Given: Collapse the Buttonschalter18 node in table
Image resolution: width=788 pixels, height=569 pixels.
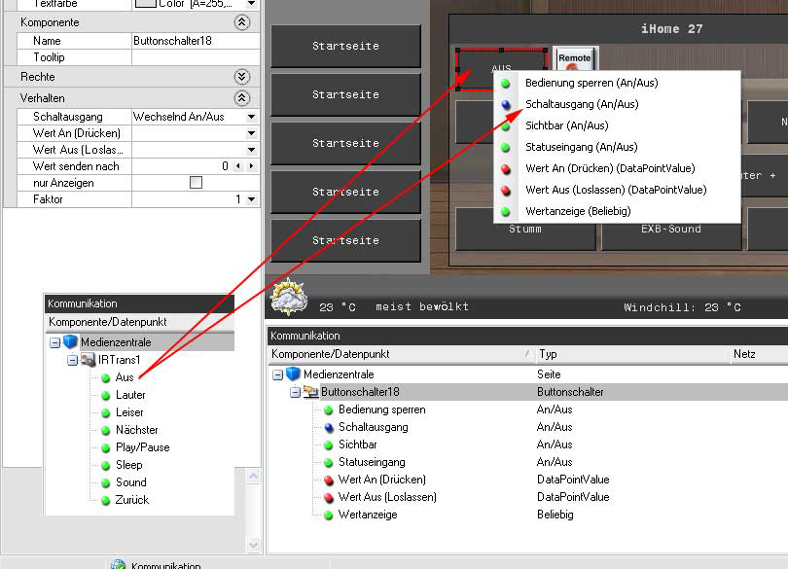Looking at the screenshot, I should pyautogui.click(x=295, y=392).
